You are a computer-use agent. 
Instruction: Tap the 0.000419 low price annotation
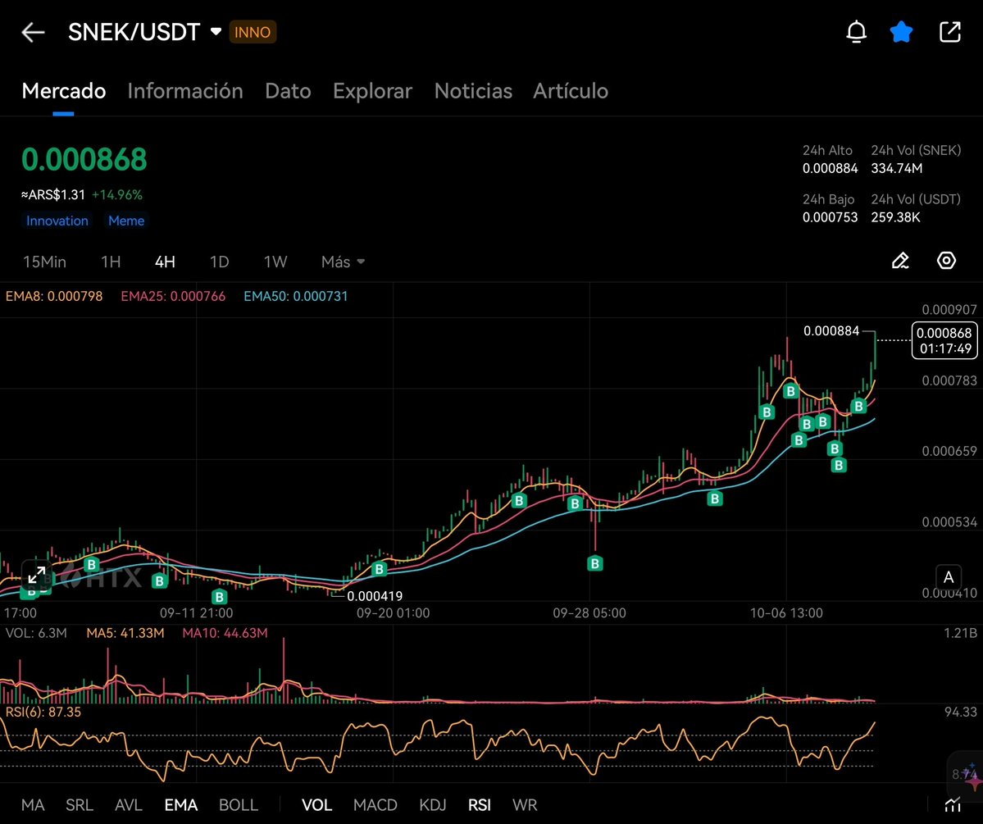(375, 596)
